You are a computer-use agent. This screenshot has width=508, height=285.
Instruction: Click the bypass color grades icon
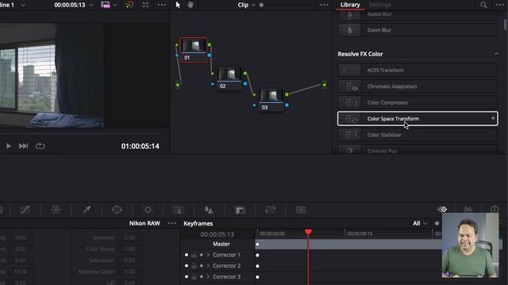pyautogui.click(x=129, y=5)
